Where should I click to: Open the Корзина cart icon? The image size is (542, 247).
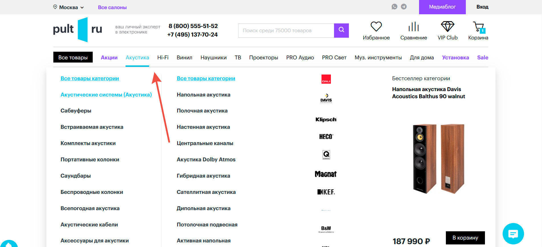478,27
